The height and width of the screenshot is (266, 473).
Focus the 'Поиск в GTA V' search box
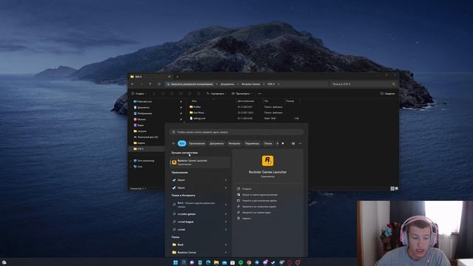[x=364, y=84]
